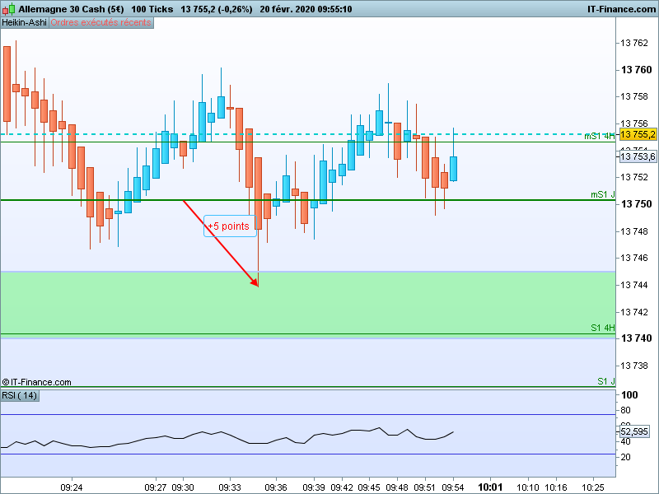
Task: Click the 13 746 price axis label
Action: click(x=634, y=258)
